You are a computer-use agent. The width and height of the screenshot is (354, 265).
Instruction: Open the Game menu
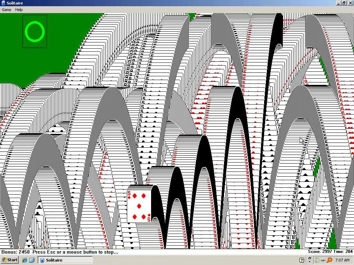(x=6, y=10)
